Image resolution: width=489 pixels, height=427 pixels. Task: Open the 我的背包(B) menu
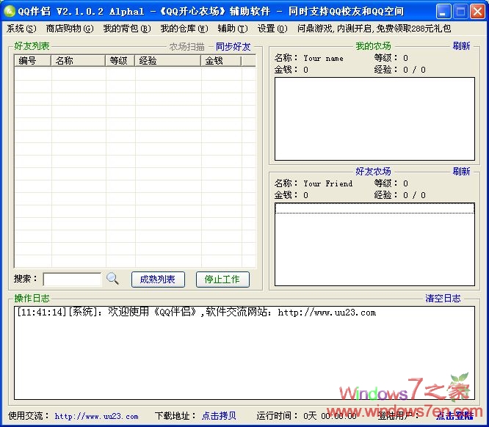pos(126,29)
